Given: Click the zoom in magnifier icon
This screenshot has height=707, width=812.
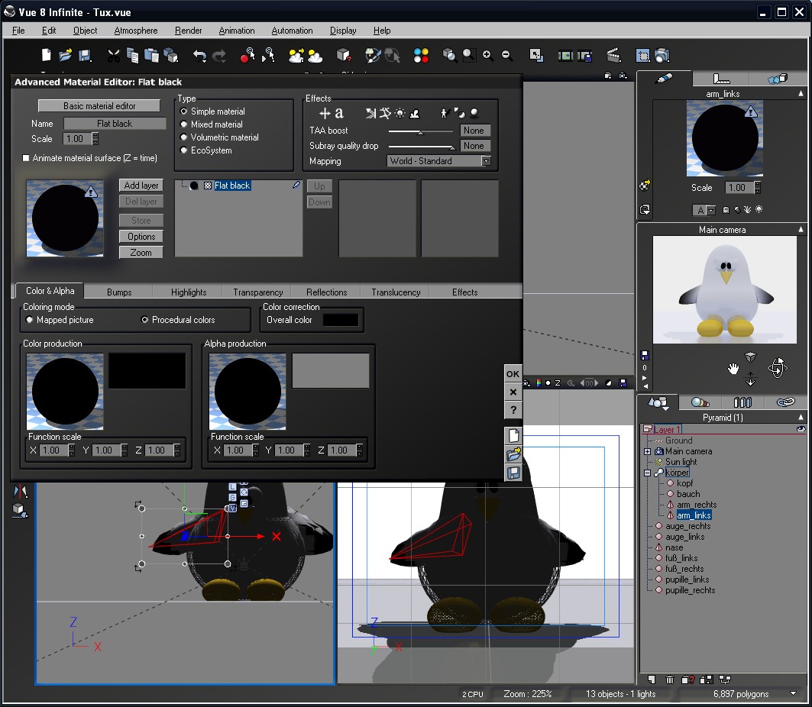Looking at the screenshot, I should point(487,56).
